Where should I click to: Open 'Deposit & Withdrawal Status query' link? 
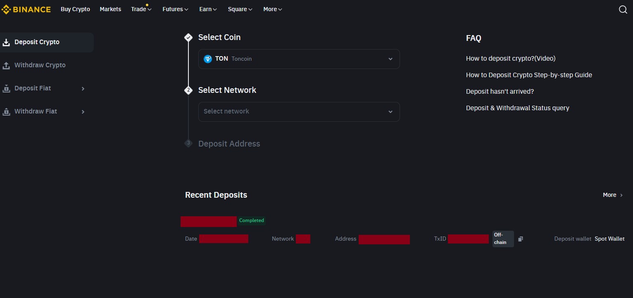(x=518, y=108)
